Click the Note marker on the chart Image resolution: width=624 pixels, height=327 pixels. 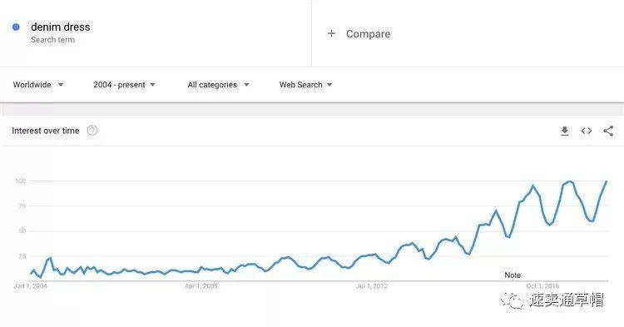point(513,275)
